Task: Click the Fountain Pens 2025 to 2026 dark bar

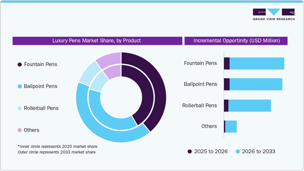Action: 227,63
